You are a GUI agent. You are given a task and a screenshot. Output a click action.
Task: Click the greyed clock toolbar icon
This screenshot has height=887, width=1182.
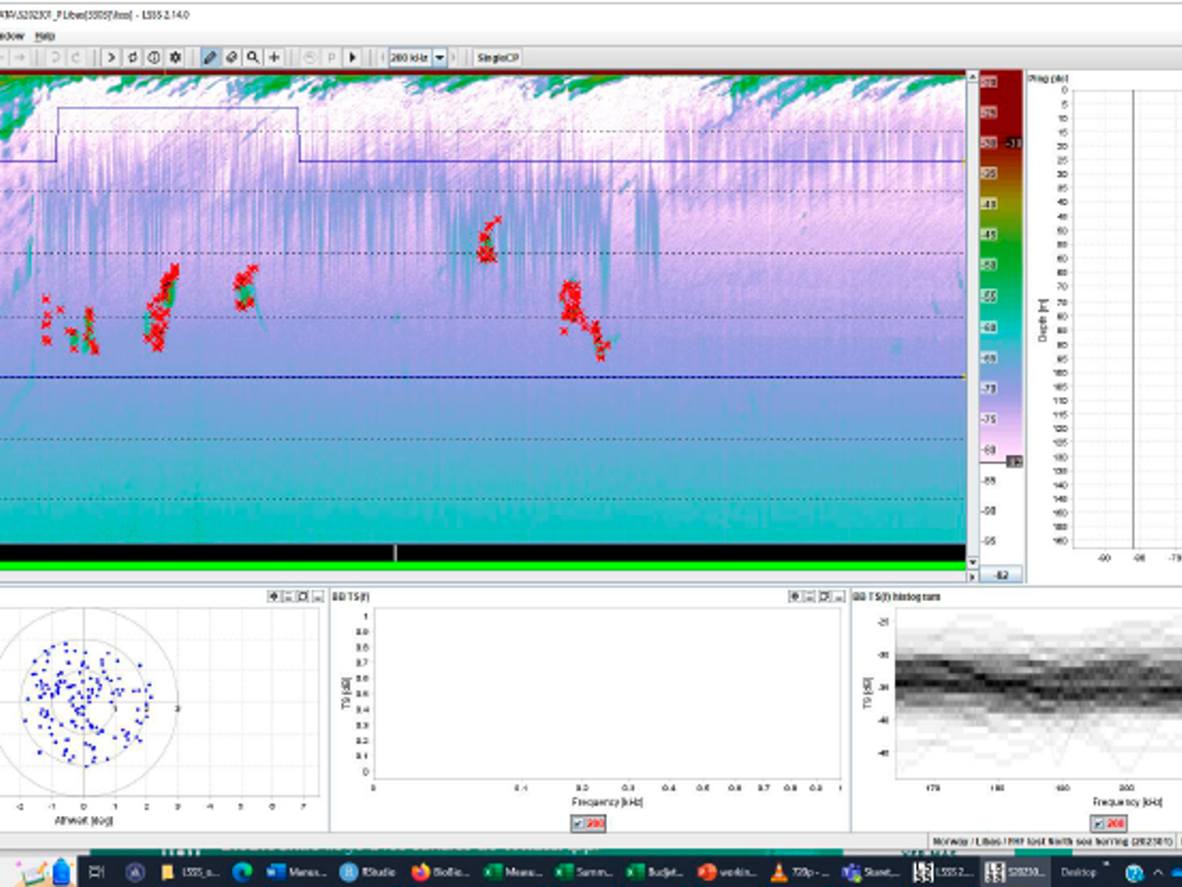click(x=310, y=57)
